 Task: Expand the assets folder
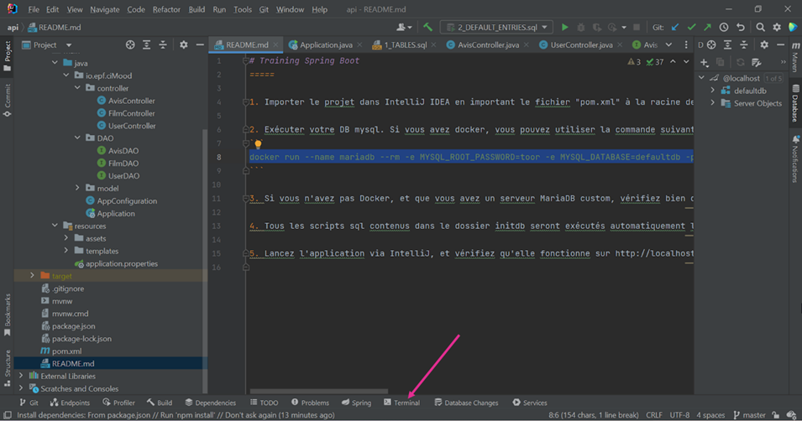tap(66, 238)
